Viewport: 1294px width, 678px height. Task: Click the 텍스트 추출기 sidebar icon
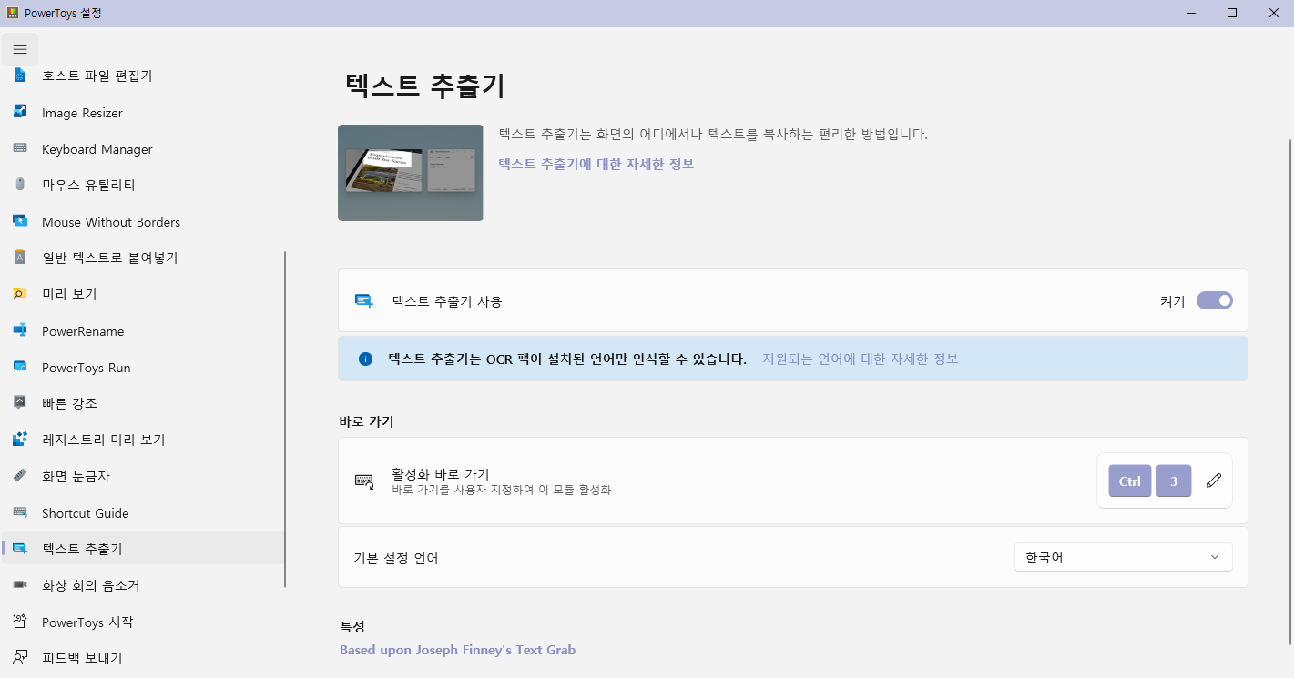point(20,549)
